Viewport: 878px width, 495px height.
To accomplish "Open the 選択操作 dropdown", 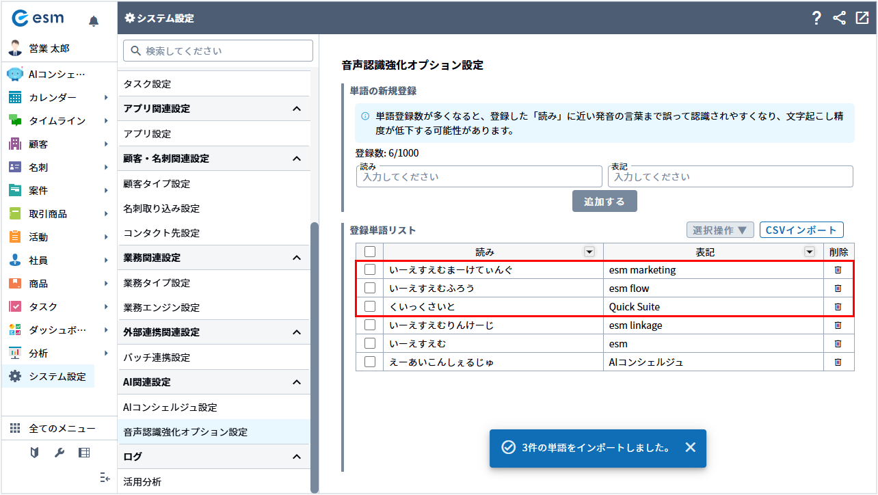I will click(720, 230).
